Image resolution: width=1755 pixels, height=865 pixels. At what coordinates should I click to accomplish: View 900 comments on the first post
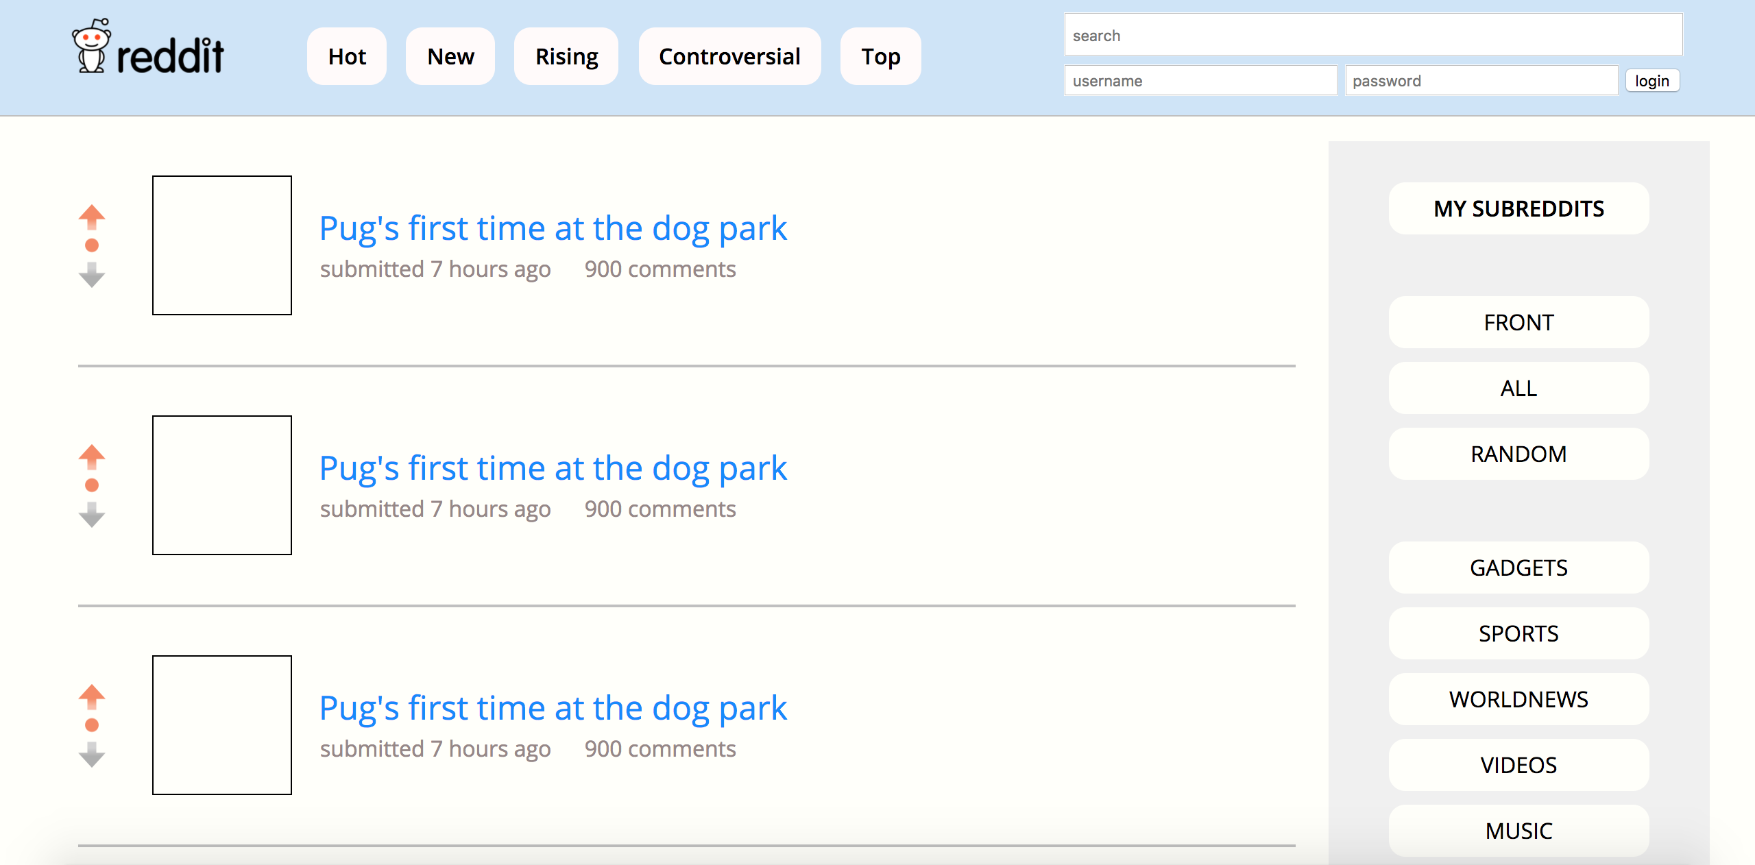[x=660, y=269]
